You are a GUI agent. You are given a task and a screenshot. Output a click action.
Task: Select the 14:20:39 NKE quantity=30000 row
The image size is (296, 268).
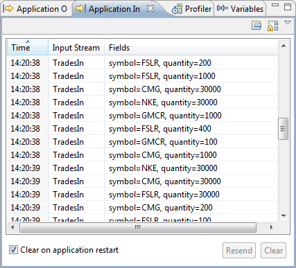click(x=142, y=168)
